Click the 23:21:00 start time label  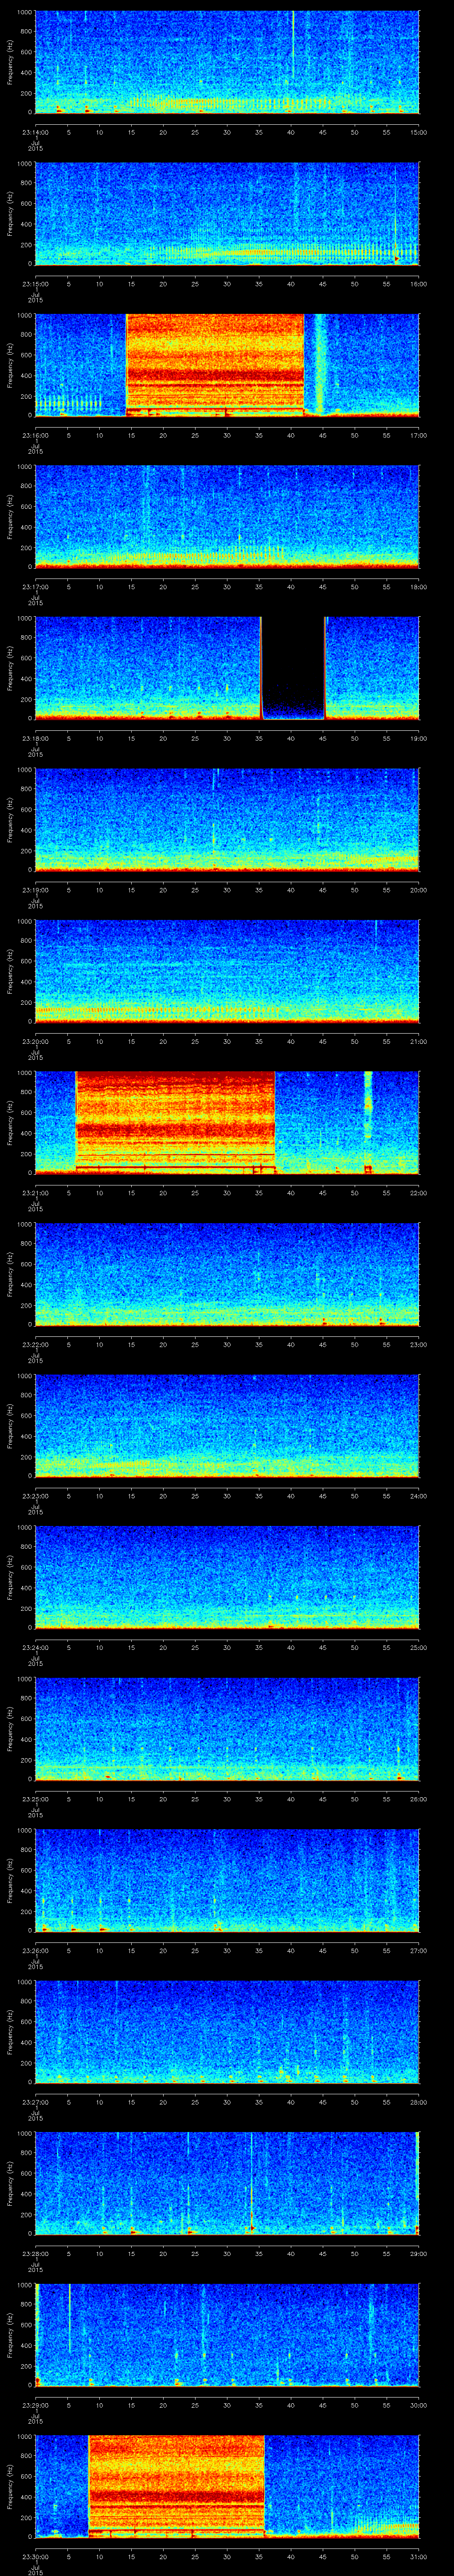35,1193
